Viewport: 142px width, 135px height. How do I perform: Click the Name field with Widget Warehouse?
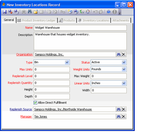(x=80, y=28)
